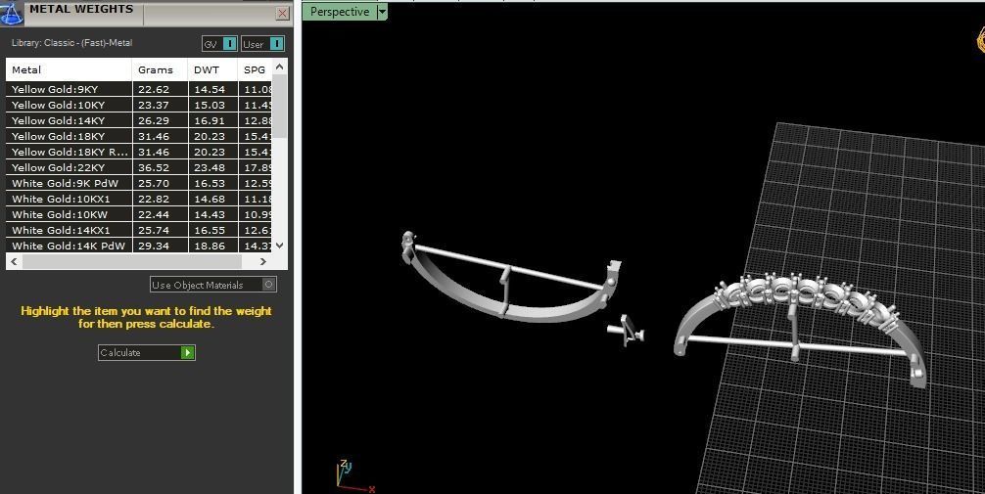Viewport: 985px width, 494px height.
Task: Click the 16.91 DWT value
Action: [210, 120]
